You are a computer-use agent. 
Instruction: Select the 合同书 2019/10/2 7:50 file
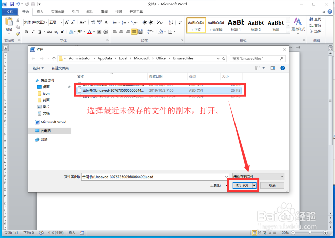coord(159,91)
